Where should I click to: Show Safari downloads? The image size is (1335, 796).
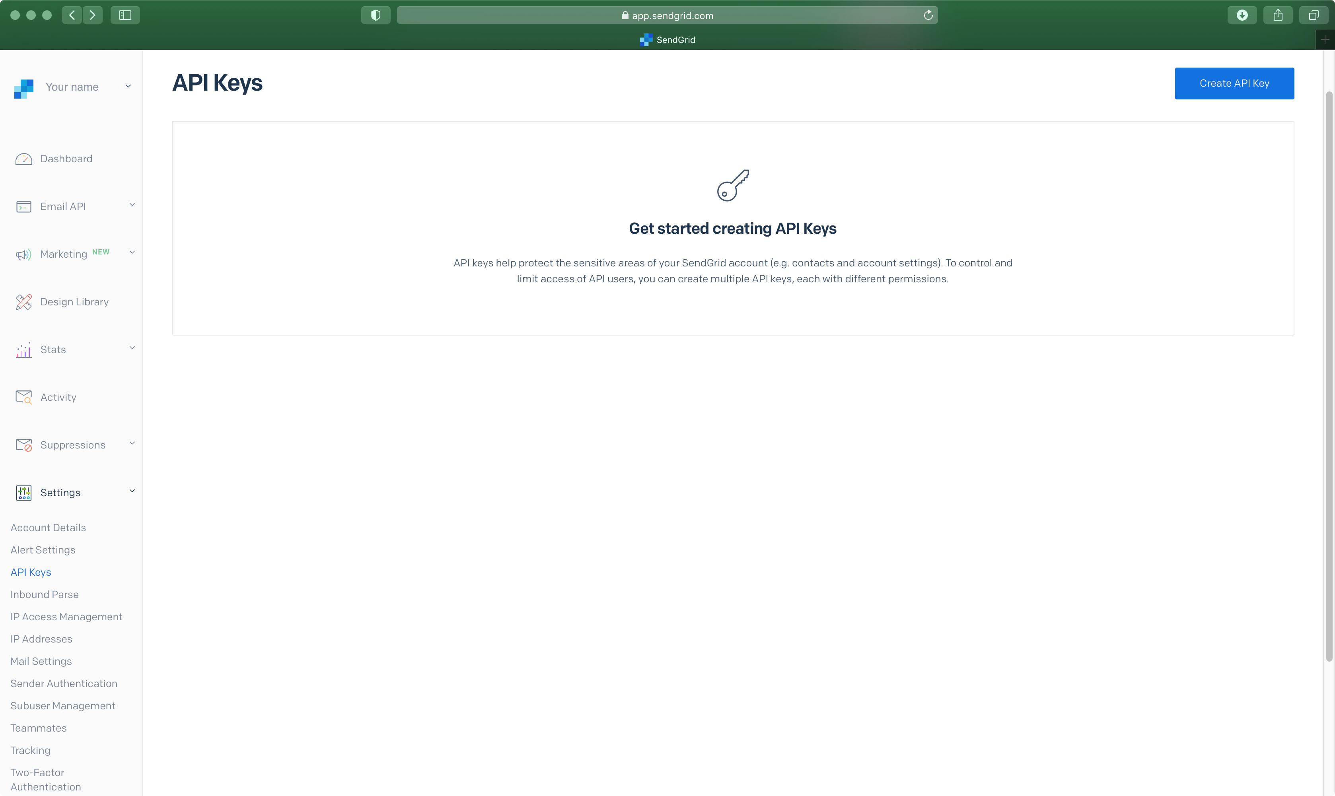tap(1242, 15)
